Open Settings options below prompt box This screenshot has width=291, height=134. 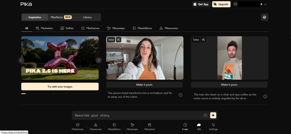(x=213, y=127)
